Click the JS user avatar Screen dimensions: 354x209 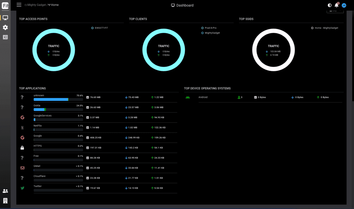pos(344,5)
